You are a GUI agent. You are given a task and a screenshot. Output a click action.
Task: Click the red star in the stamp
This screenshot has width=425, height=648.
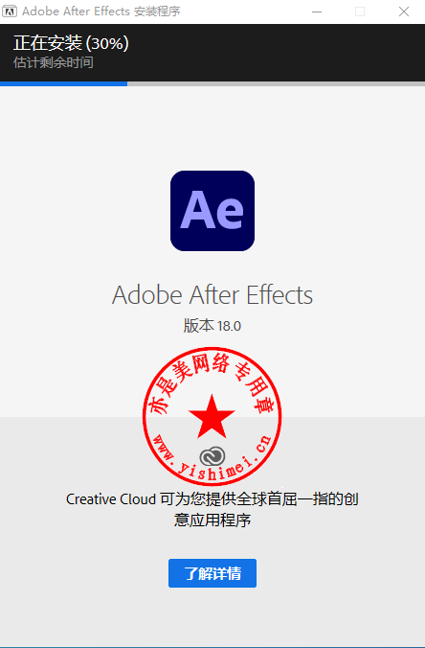(212, 416)
